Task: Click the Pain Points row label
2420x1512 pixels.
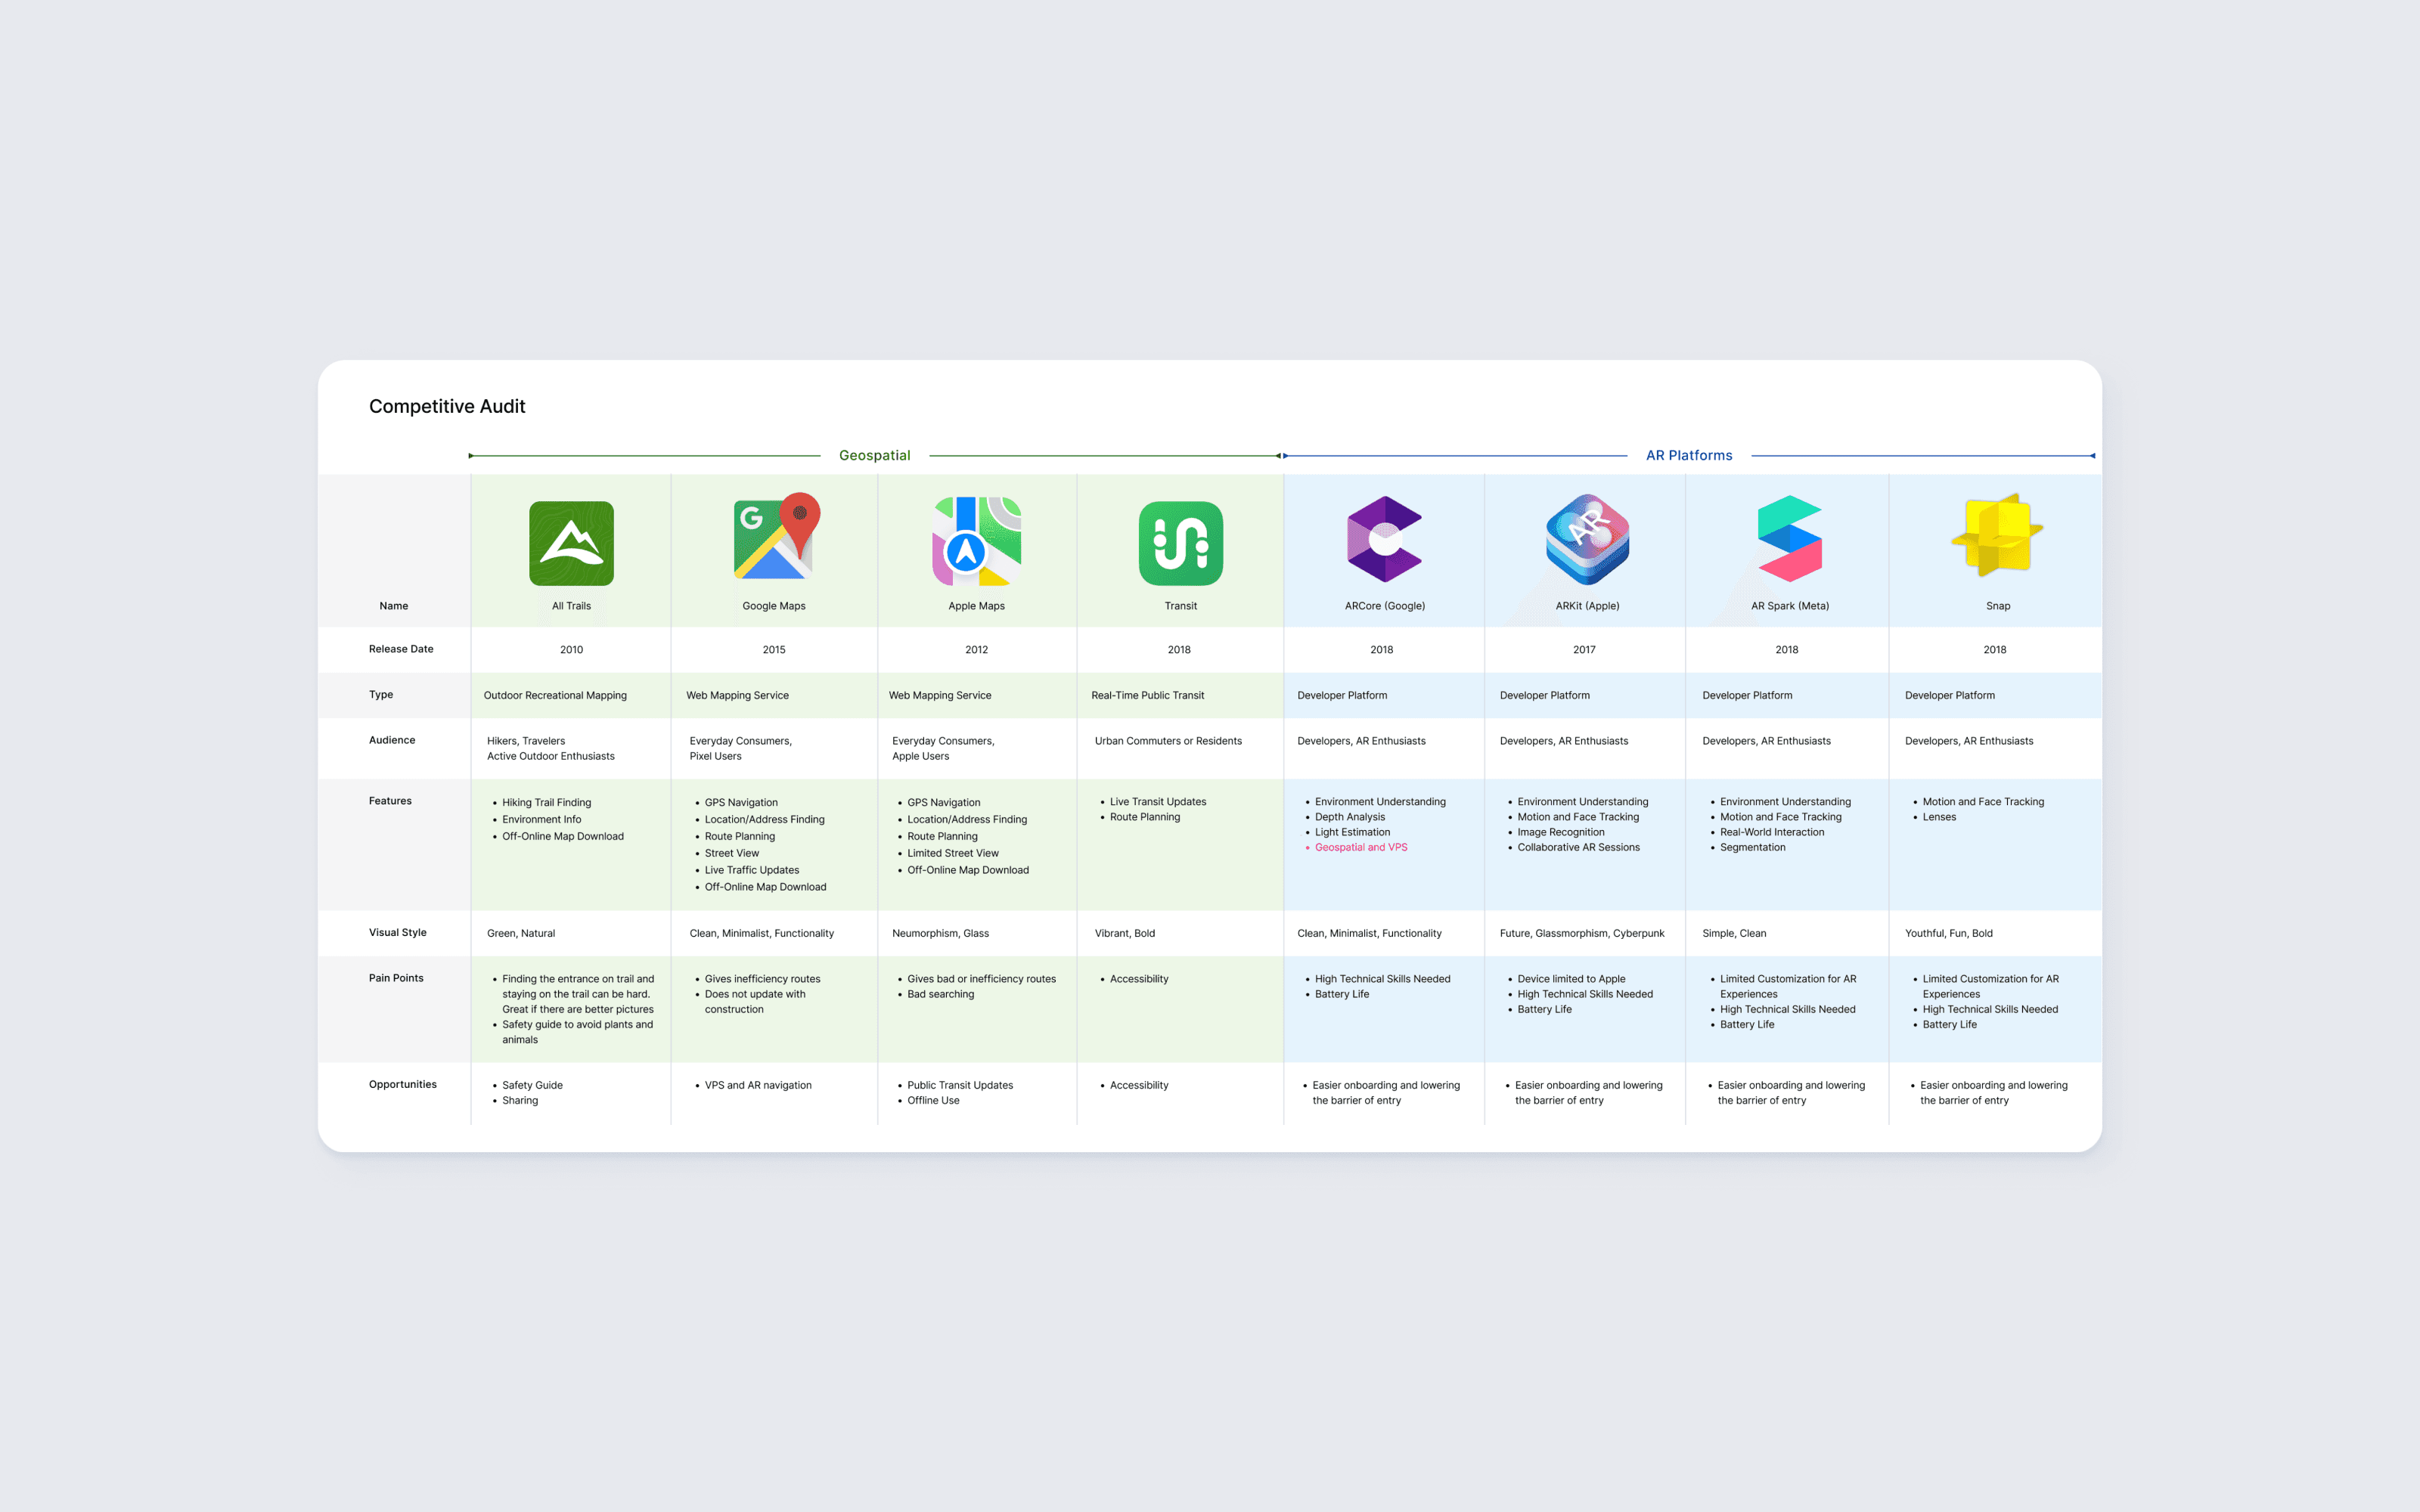Action: point(396,978)
